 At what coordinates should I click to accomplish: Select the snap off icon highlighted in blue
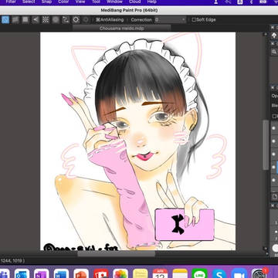point(5,20)
